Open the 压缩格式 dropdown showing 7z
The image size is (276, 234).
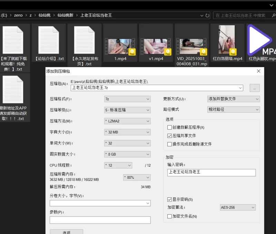127,99
